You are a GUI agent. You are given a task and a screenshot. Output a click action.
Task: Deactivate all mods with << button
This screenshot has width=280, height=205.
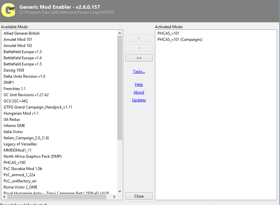click(x=139, y=58)
